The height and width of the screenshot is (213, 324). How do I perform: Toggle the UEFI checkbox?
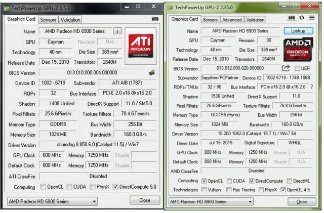tap(297, 68)
